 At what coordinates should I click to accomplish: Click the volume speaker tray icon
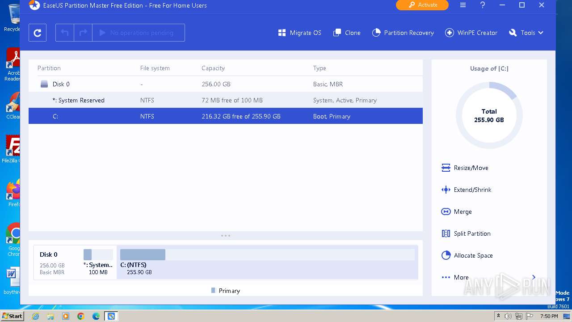pyautogui.click(x=508, y=316)
